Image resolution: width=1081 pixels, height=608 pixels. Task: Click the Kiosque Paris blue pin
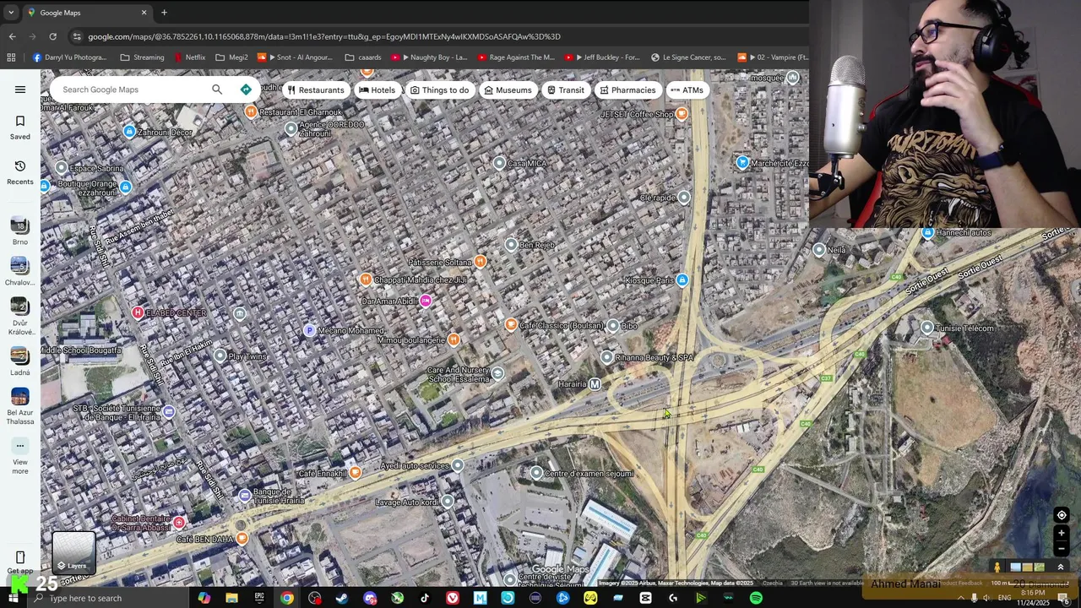682,280
